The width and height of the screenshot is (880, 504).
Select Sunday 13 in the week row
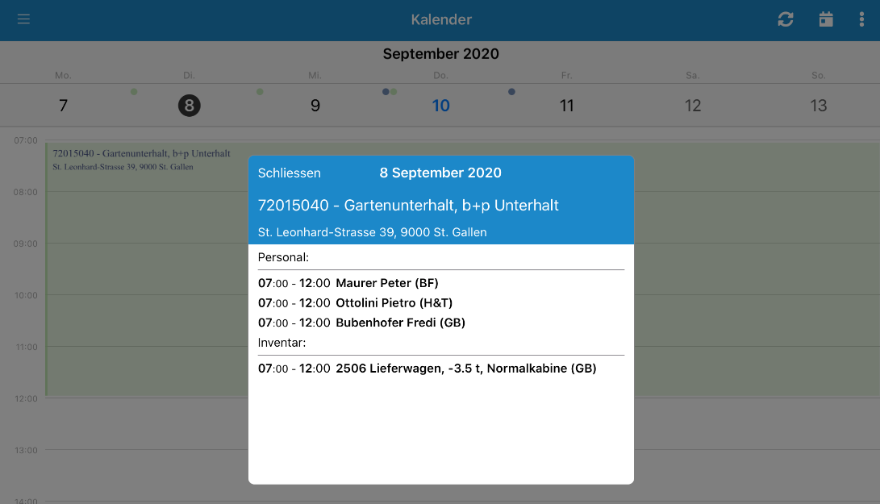tap(818, 106)
